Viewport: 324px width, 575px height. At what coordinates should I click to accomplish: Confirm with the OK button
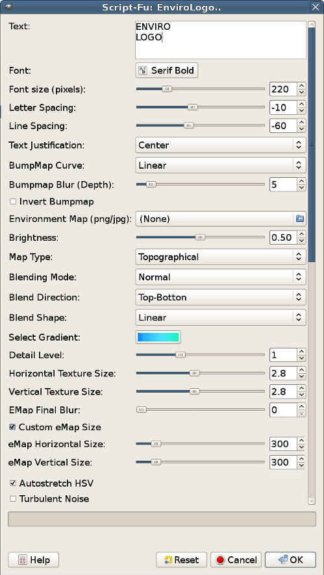290,559
